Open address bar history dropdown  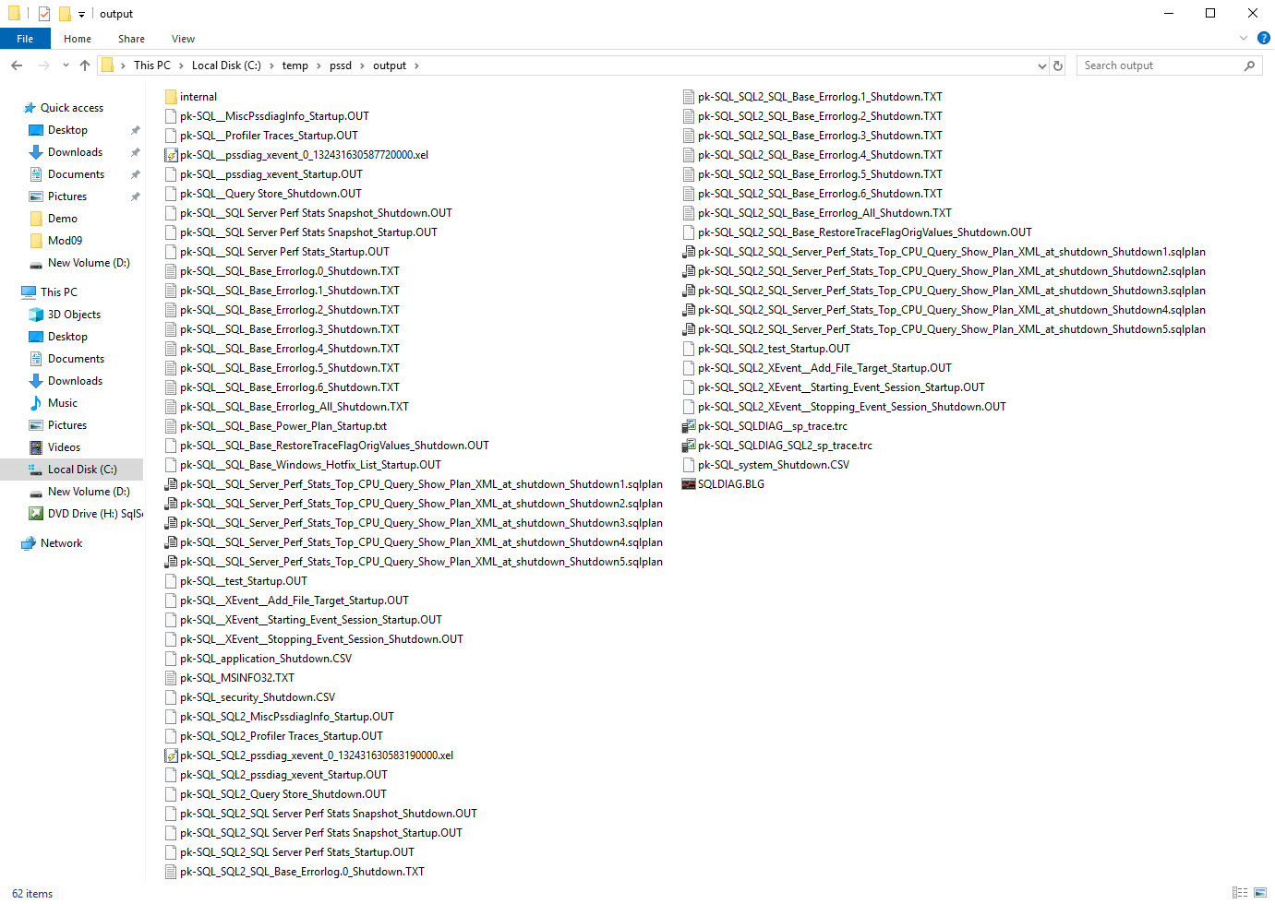1042,65
